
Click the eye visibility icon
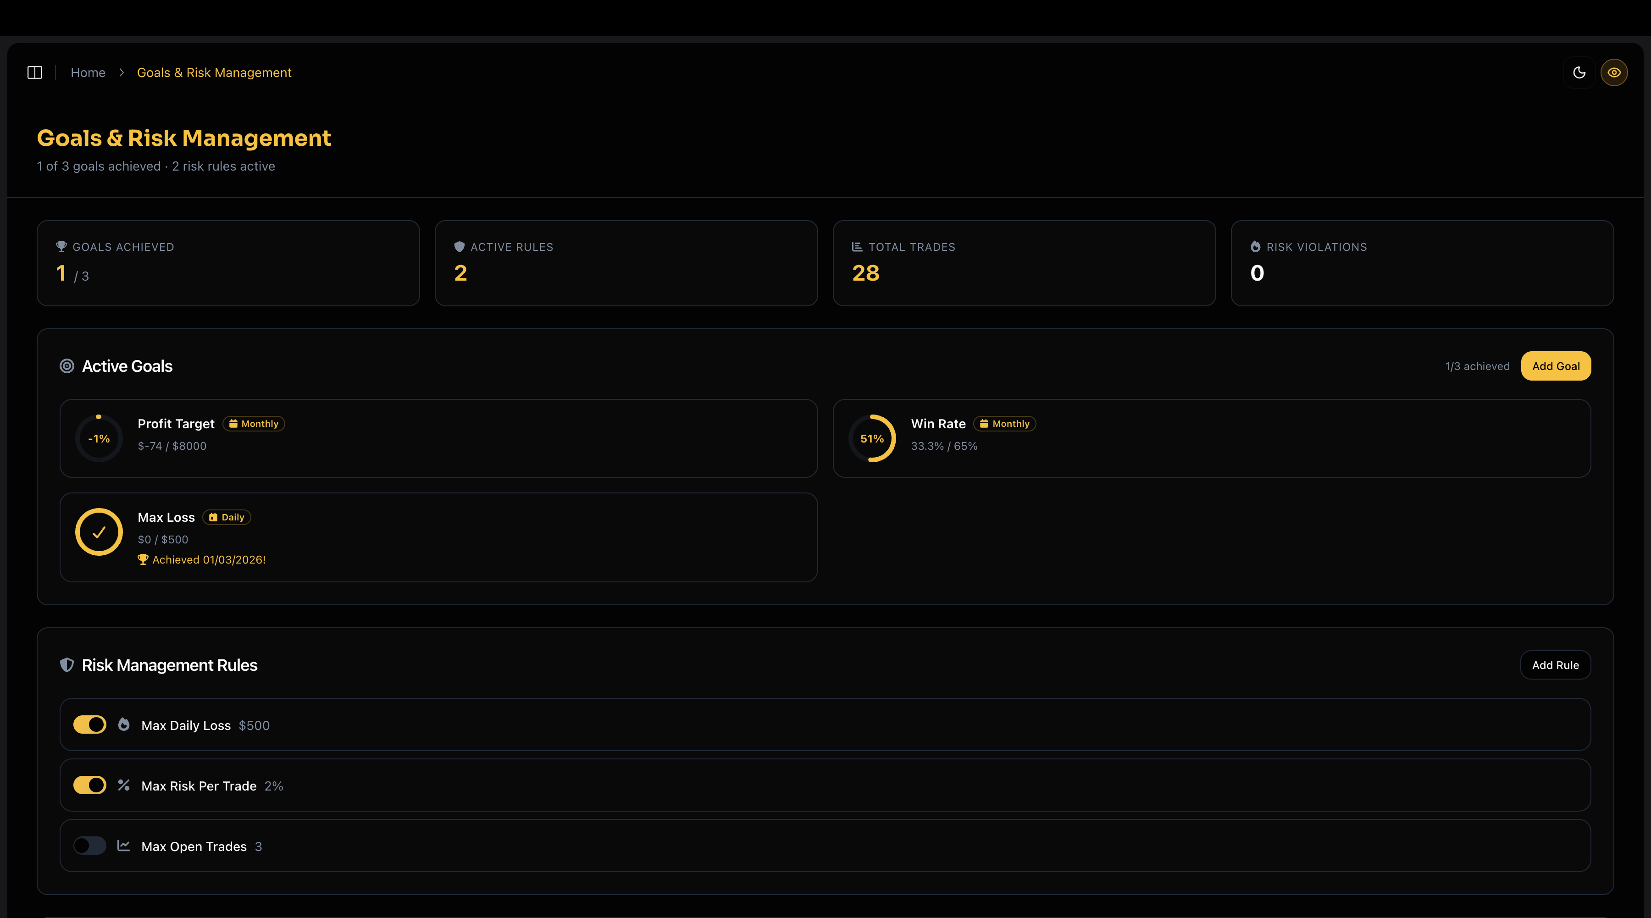tap(1614, 72)
